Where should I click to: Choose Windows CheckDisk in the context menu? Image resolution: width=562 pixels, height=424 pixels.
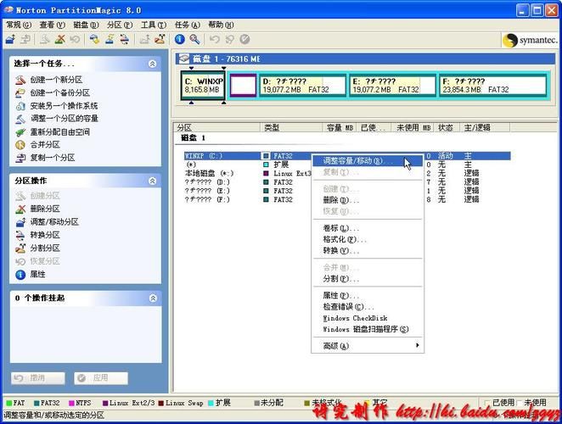click(368, 318)
